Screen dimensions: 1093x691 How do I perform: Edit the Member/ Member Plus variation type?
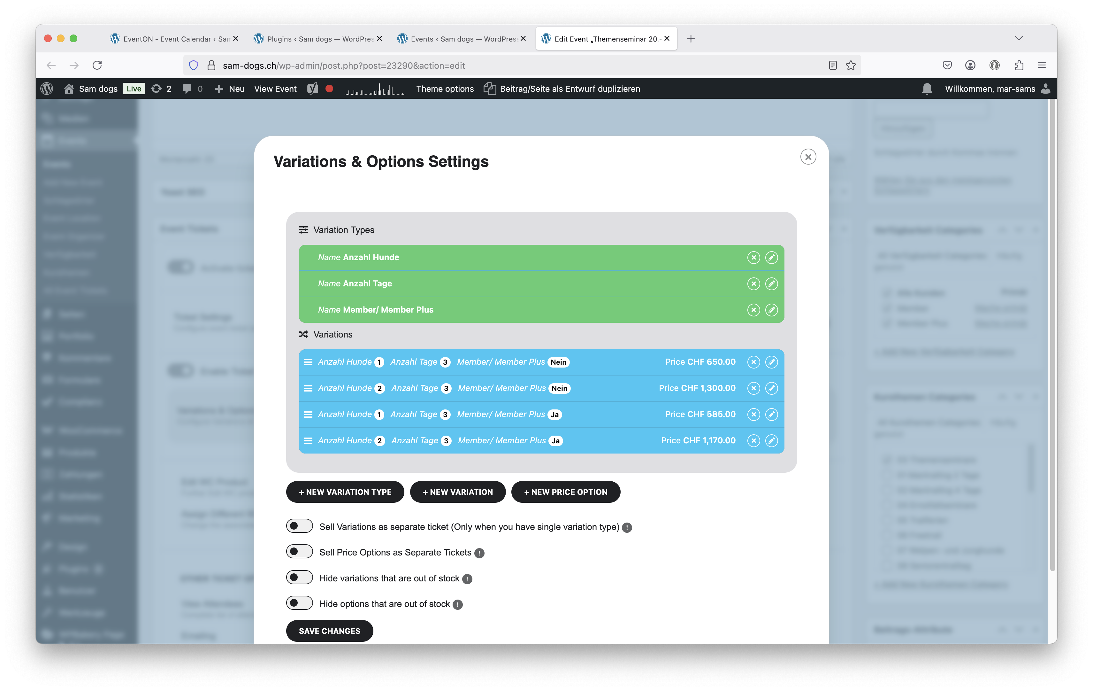pos(771,310)
